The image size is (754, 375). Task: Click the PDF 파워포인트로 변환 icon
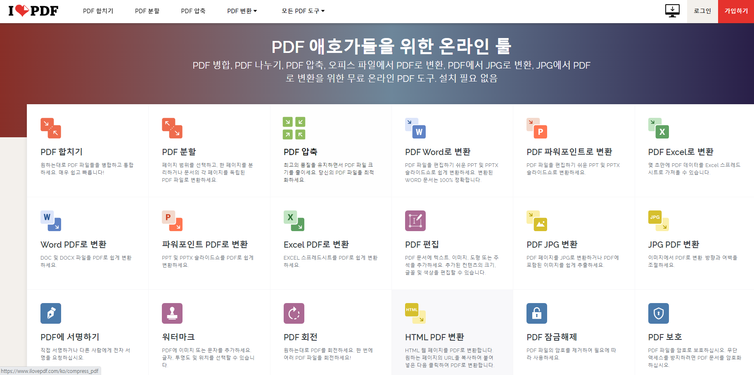click(537, 128)
